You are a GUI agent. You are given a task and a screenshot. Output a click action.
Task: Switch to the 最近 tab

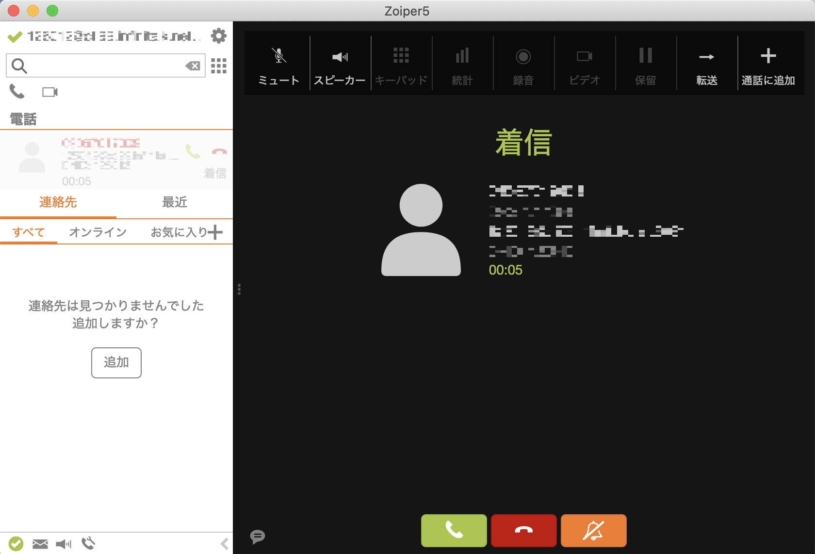click(175, 202)
